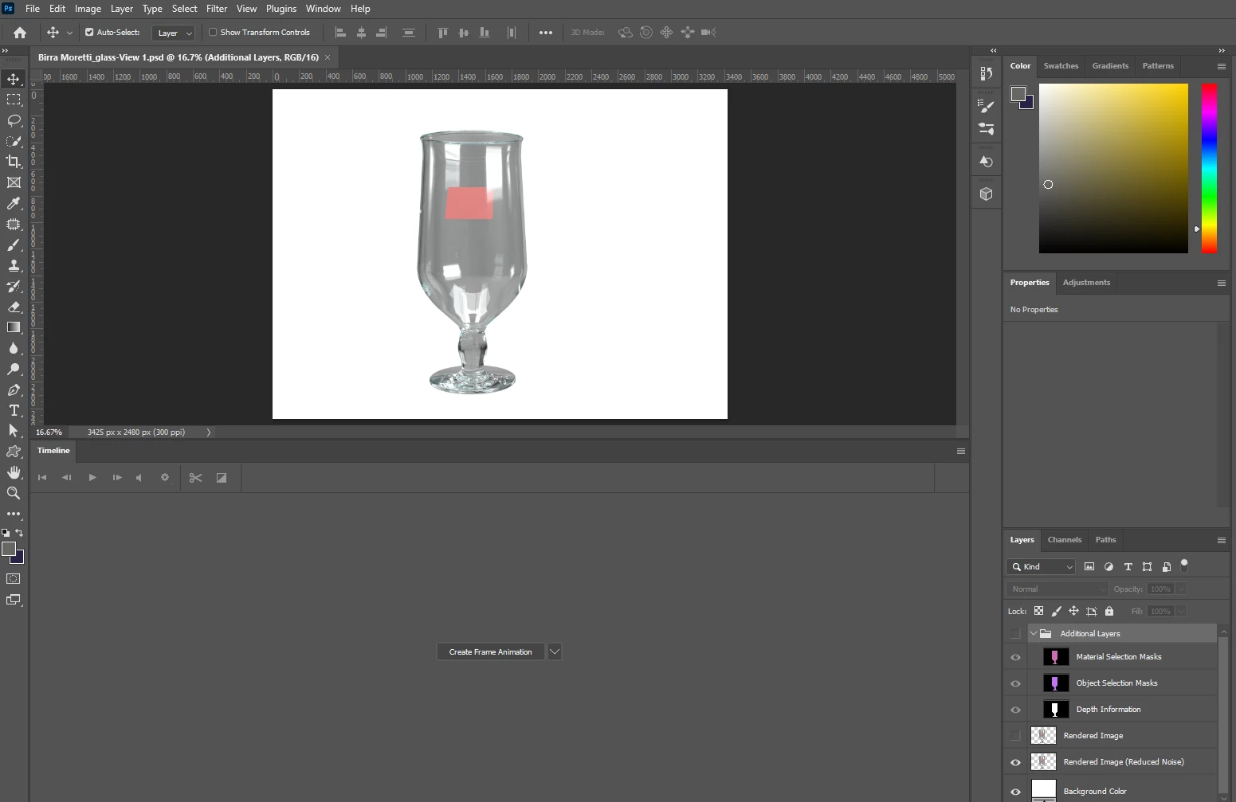
Task: Show the Rendered Image layer
Action: tap(1015, 736)
